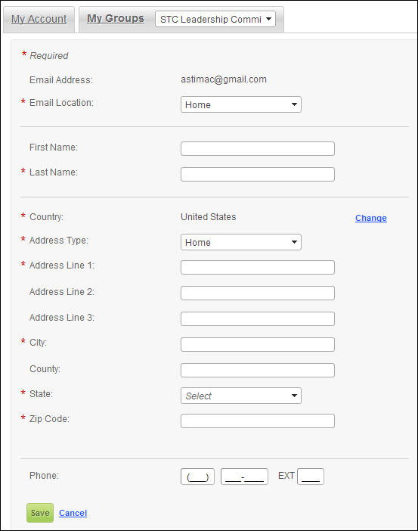Click the First Name input field
This screenshot has width=418, height=531.
pos(258,149)
